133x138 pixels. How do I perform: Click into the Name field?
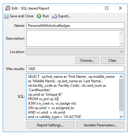[x=75, y=26]
